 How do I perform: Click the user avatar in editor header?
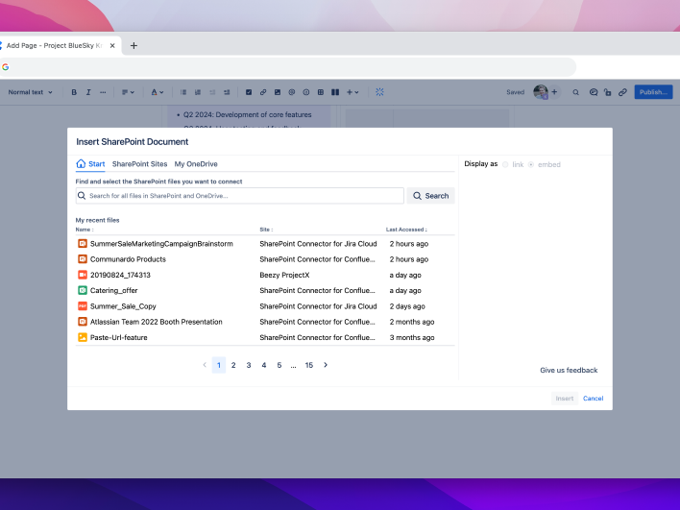pos(541,92)
